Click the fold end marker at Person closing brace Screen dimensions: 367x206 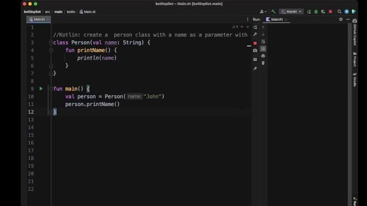51,74
